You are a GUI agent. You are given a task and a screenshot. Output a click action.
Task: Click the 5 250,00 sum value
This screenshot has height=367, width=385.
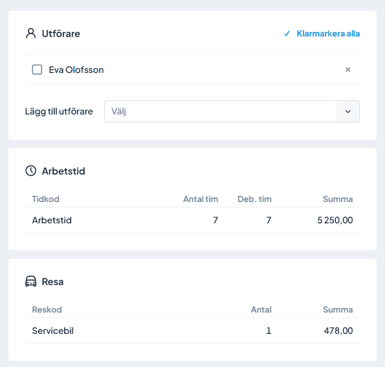tap(335, 221)
